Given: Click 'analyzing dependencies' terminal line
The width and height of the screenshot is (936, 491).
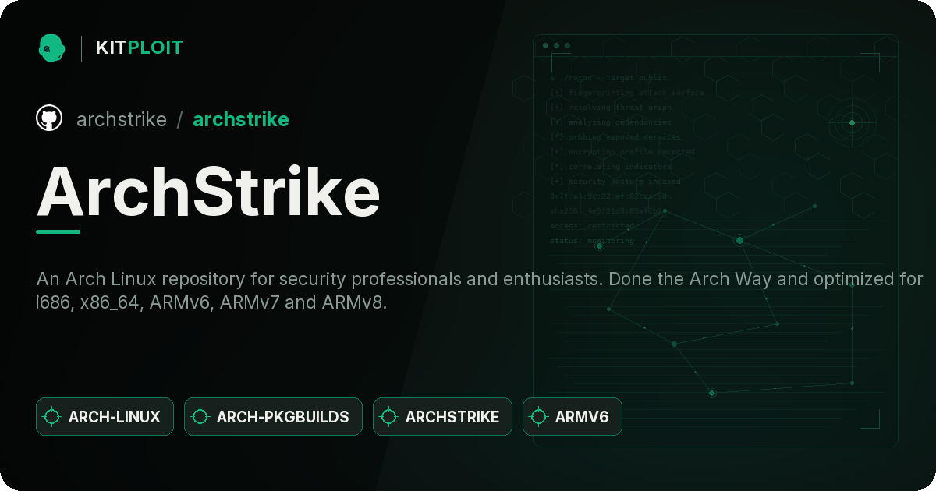Looking at the screenshot, I should [611, 122].
